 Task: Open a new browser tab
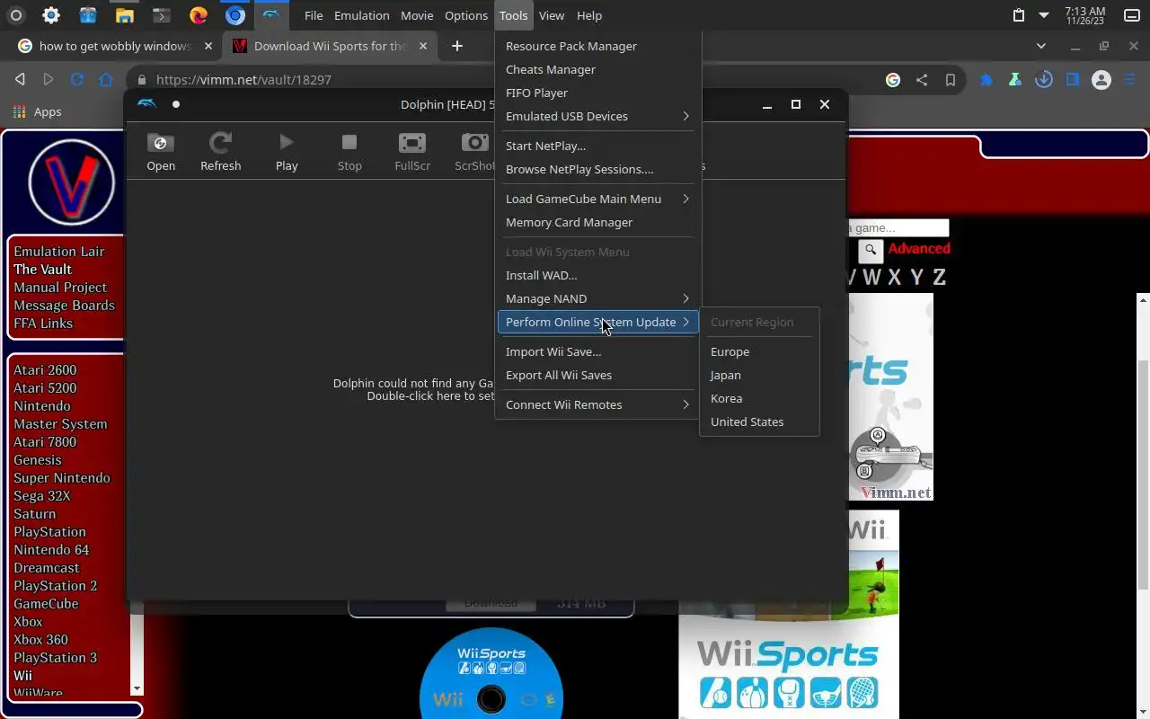click(x=457, y=46)
